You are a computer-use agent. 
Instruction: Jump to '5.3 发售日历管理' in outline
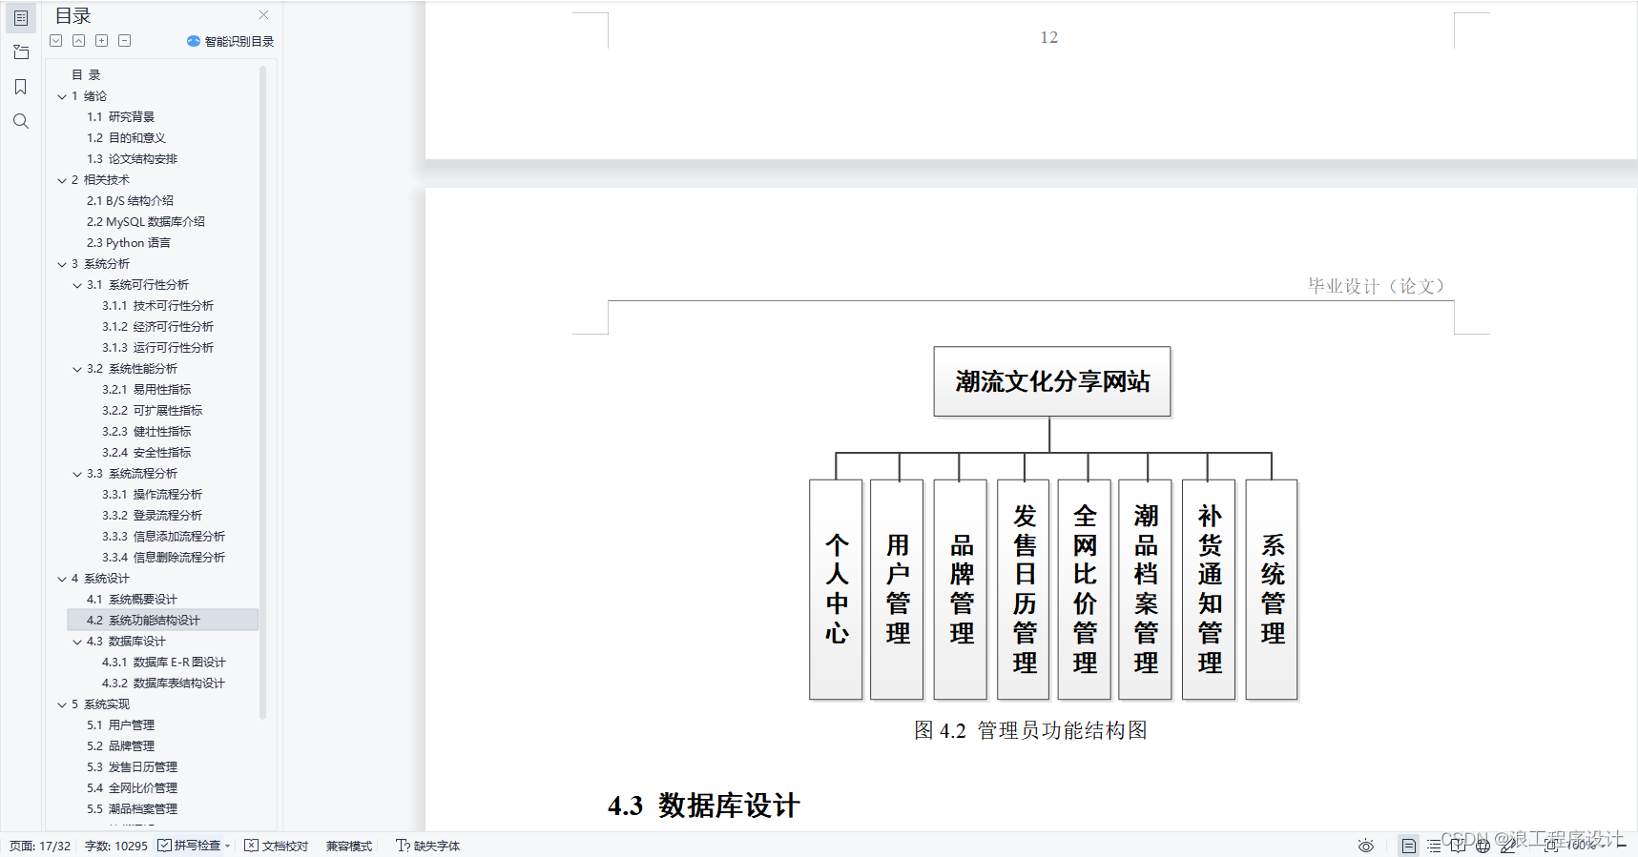132,766
